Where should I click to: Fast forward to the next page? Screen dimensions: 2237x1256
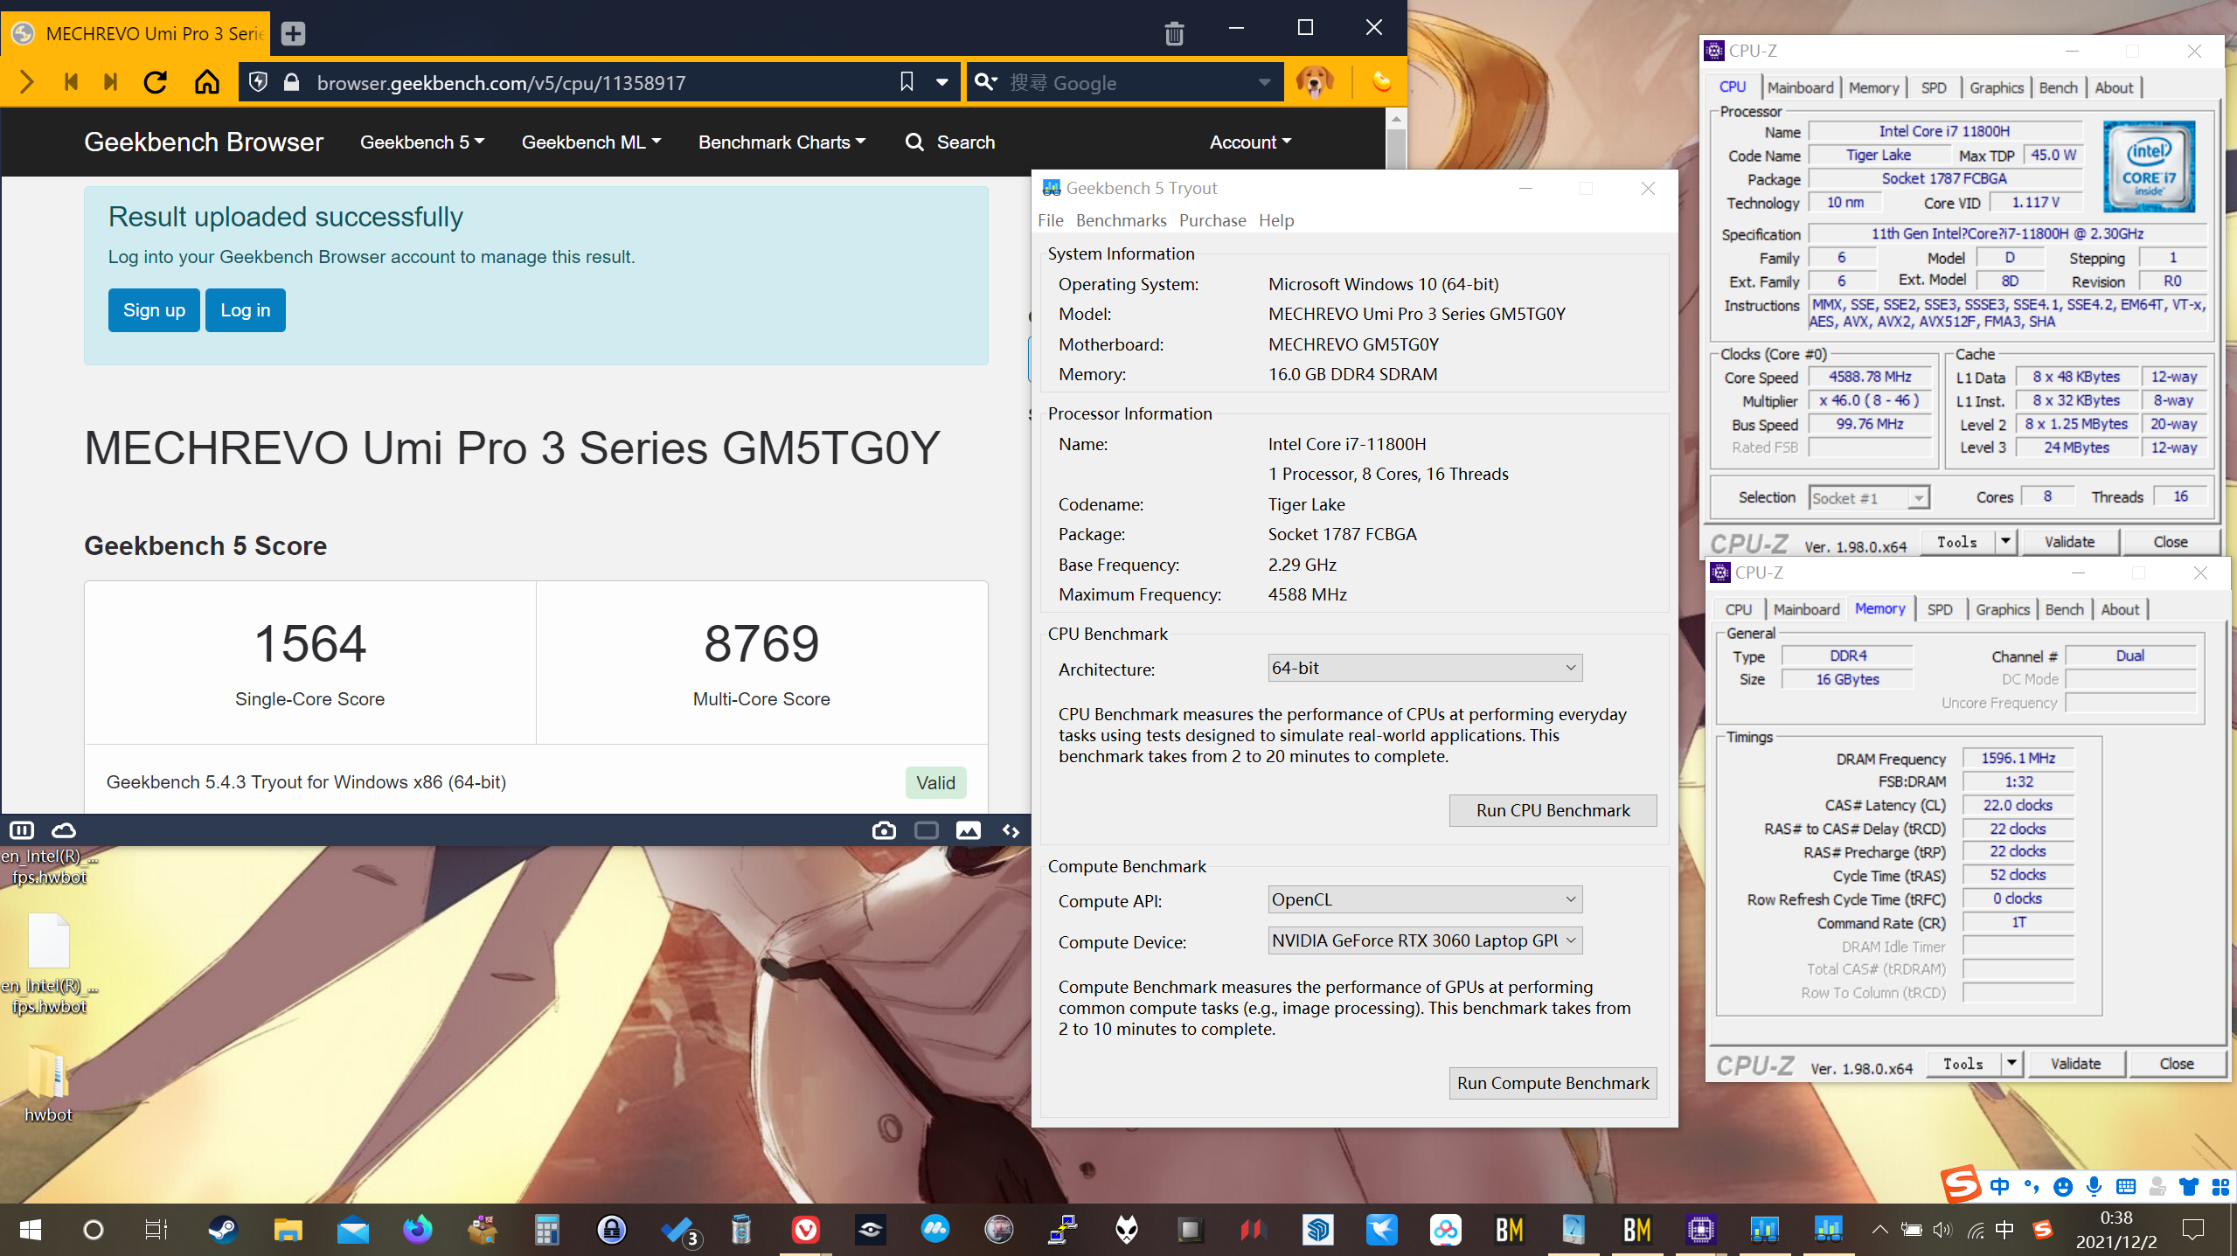[x=110, y=82]
